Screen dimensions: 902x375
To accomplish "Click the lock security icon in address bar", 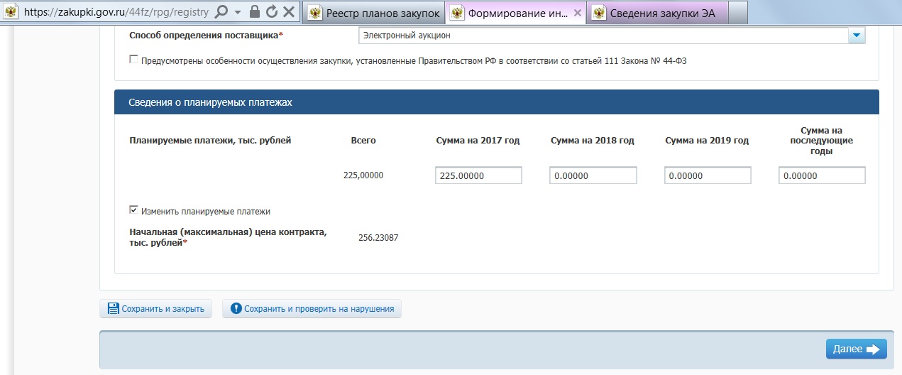I will pyautogui.click(x=255, y=12).
